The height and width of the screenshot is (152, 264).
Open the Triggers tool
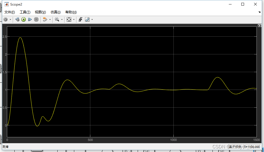(x=81, y=19)
